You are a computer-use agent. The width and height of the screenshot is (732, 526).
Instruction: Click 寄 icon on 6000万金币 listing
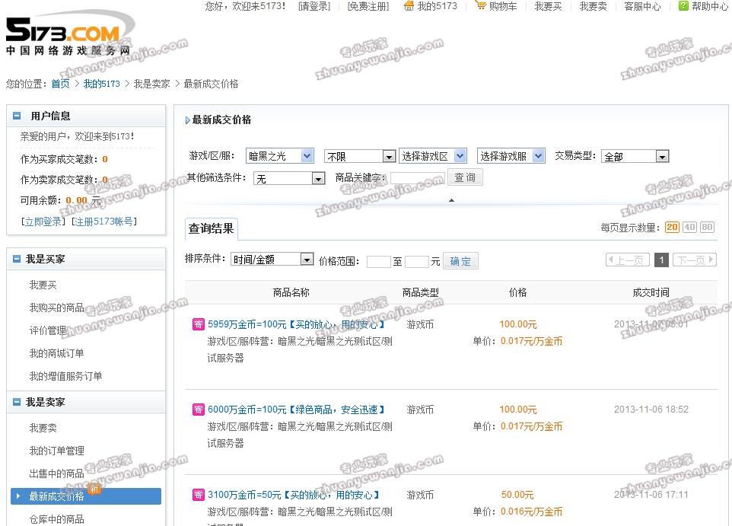click(x=199, y=410)
